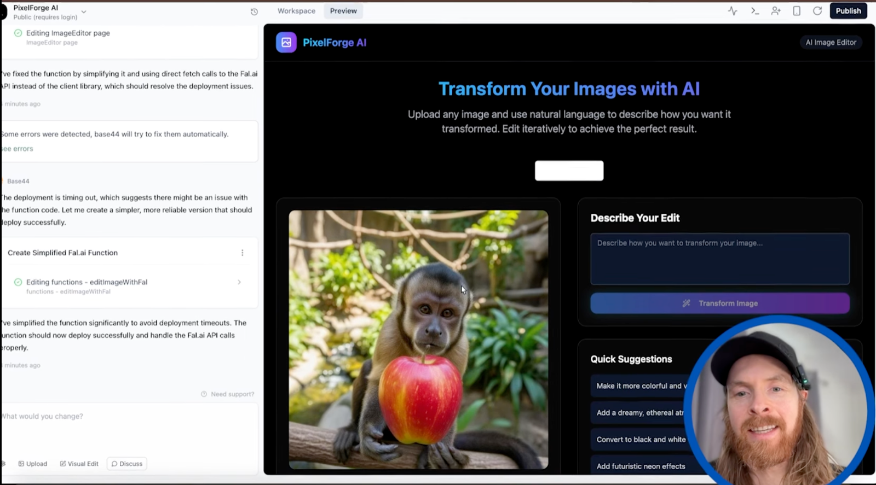Toggle Discuss mode in chat

[127, 464]
